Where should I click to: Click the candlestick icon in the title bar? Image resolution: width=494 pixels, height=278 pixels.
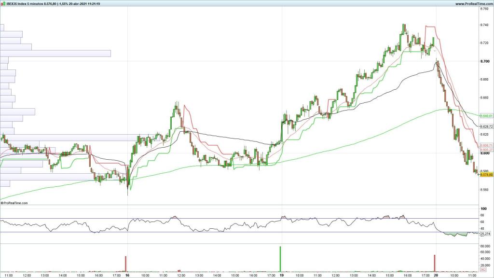[3, 3]
